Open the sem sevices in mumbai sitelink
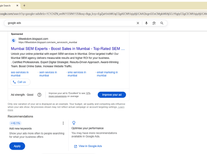The image size is (207, 154). coord(48,74)
